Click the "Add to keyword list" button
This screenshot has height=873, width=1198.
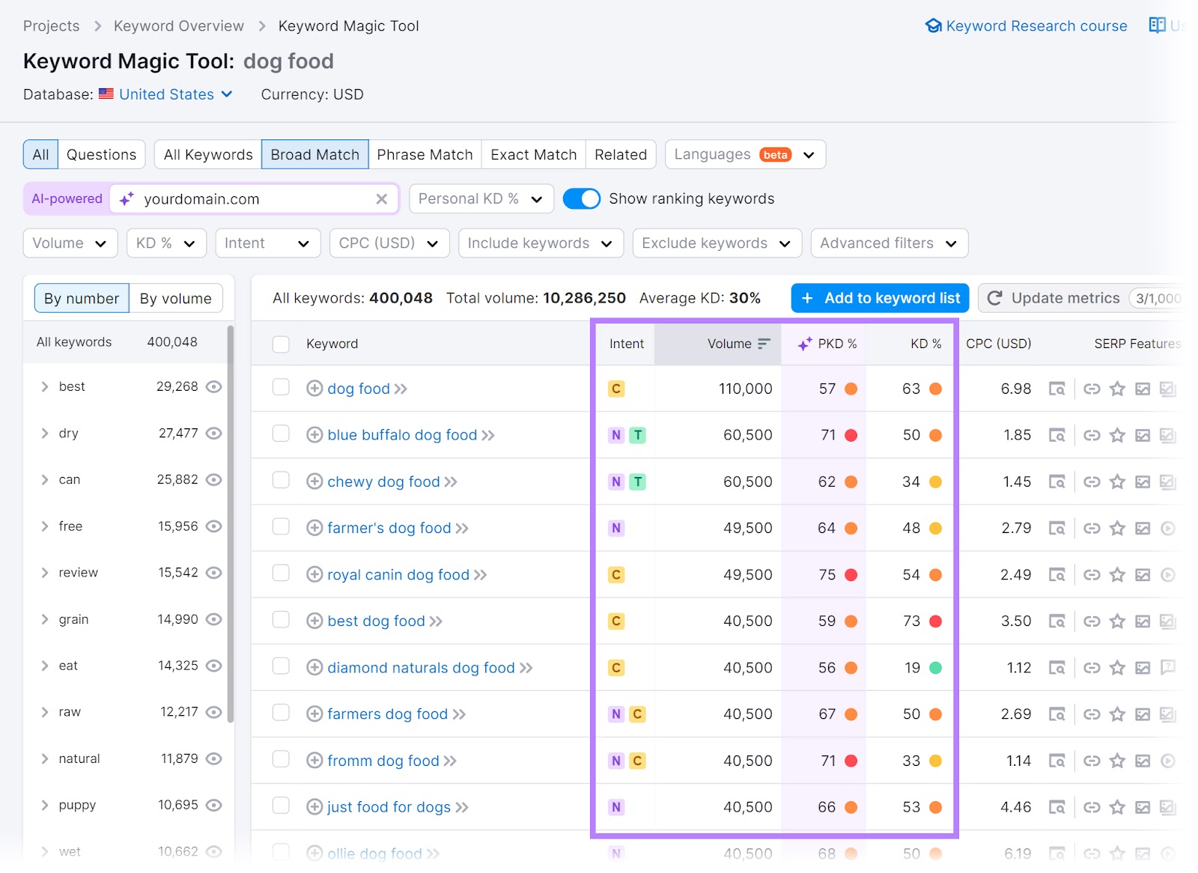click(879, 298)
